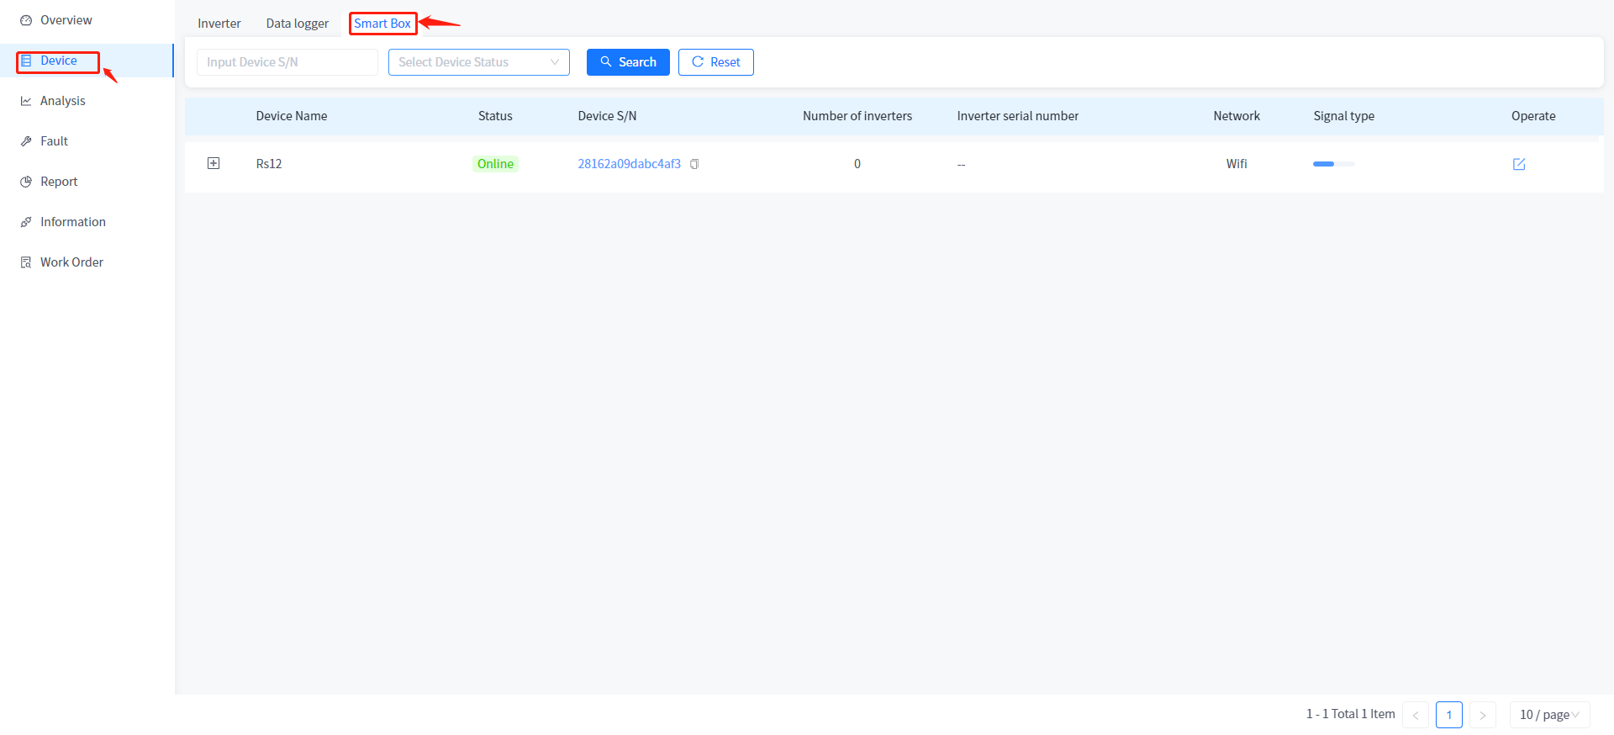Click the Overview gauge icon in sidebar
This screenshot has height=735, width=1614.
[26, 20]
